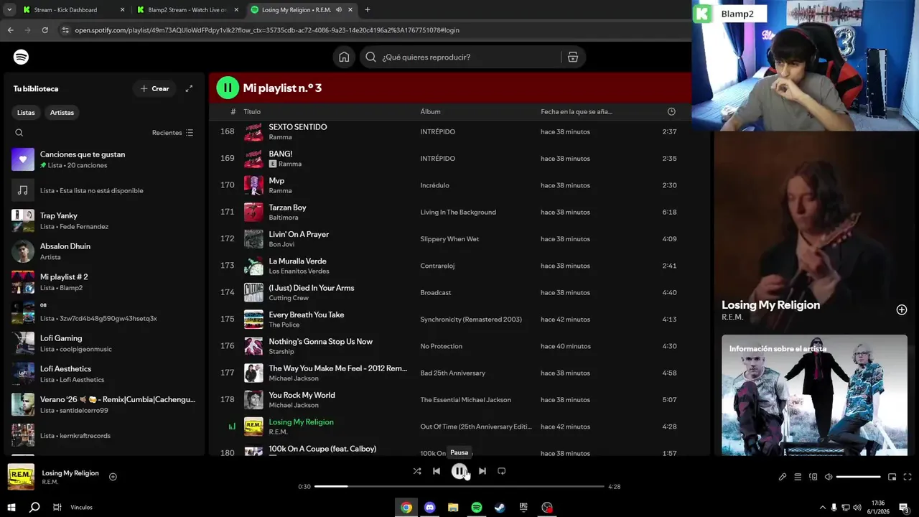The height and width of the screenshot is (517, 919).
Task: Open the Windows Start menu
Action: (11, 508)
